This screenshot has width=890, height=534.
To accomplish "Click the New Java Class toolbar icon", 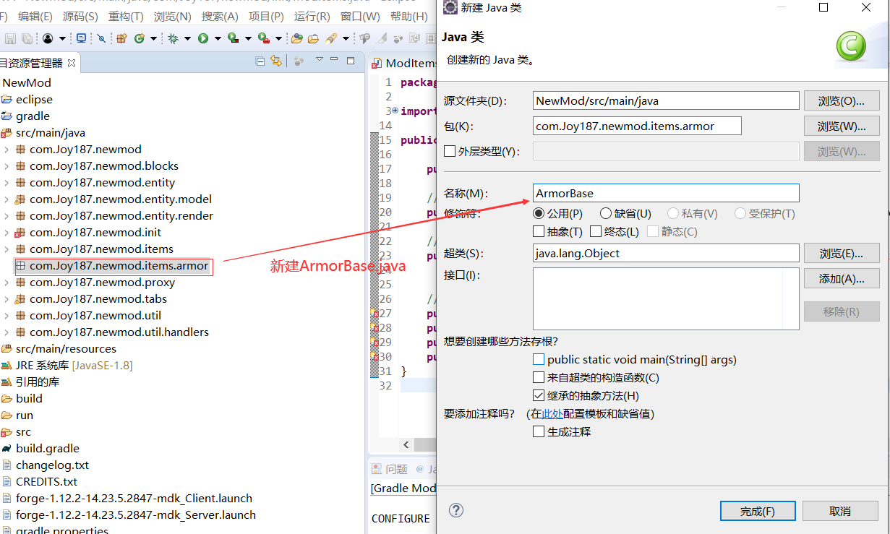I will click(x=139, y=38).
